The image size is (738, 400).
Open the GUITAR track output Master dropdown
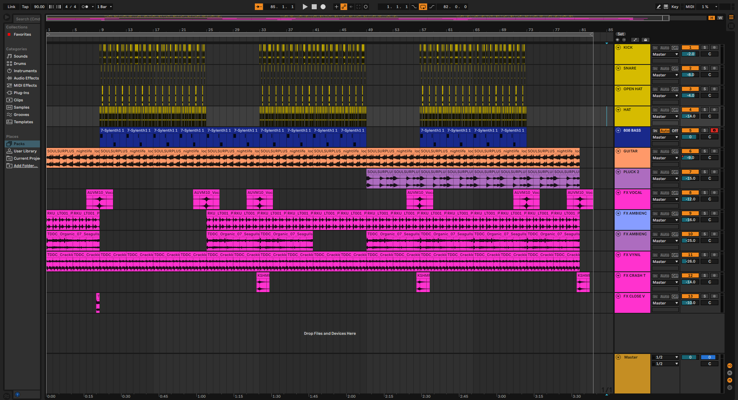pos(665,158)
